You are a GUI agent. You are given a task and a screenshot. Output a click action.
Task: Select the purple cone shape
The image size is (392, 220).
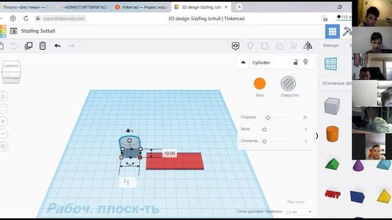[358, 166]
